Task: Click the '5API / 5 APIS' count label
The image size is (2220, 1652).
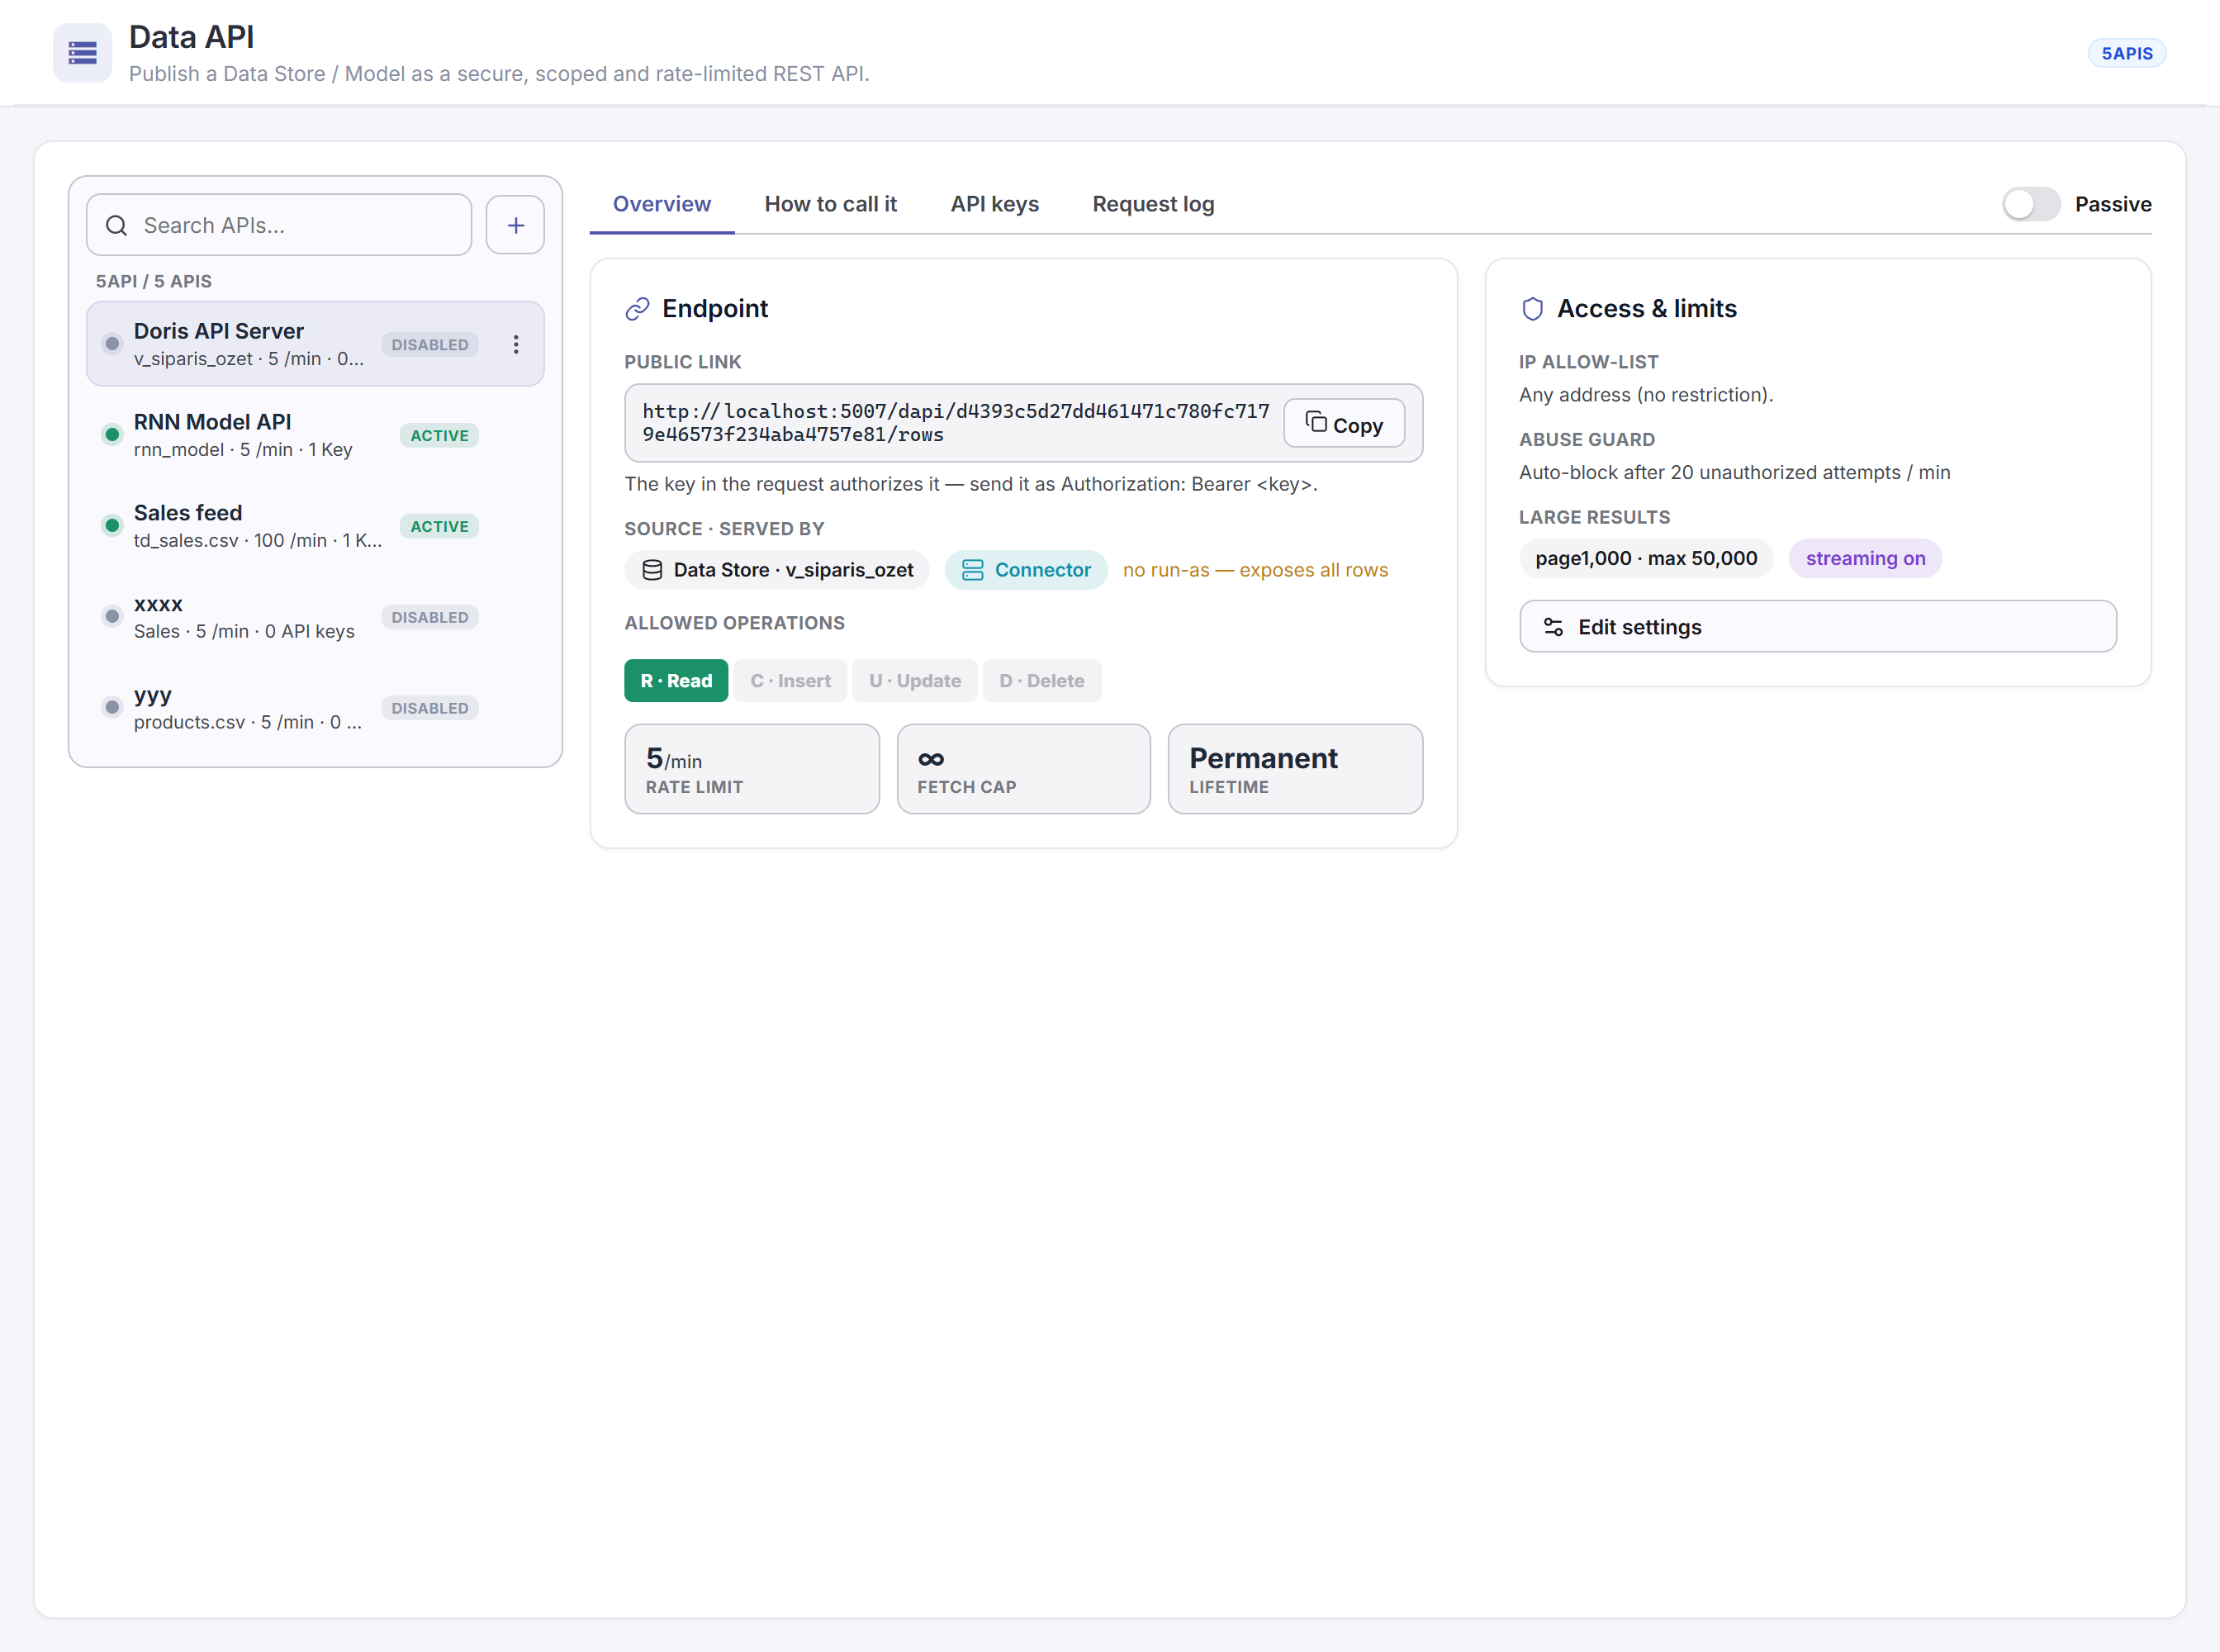Action: (x=154, y=281)
